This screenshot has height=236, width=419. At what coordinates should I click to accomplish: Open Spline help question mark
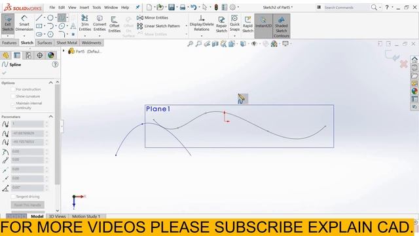55,64
